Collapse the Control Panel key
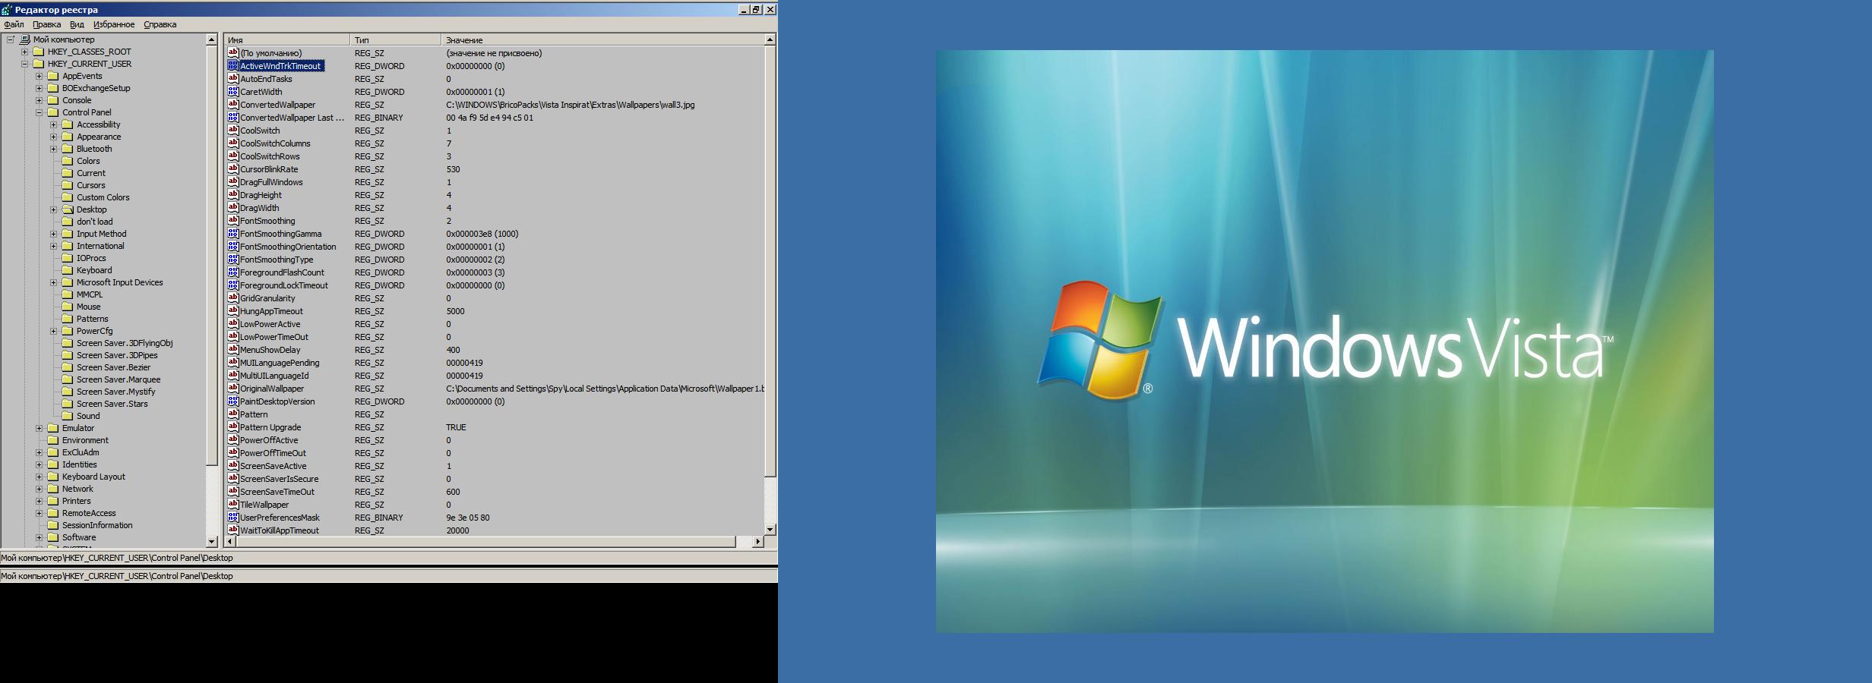Image resolution: width=1872 pixels, height=683 pixels. [40, 112]
